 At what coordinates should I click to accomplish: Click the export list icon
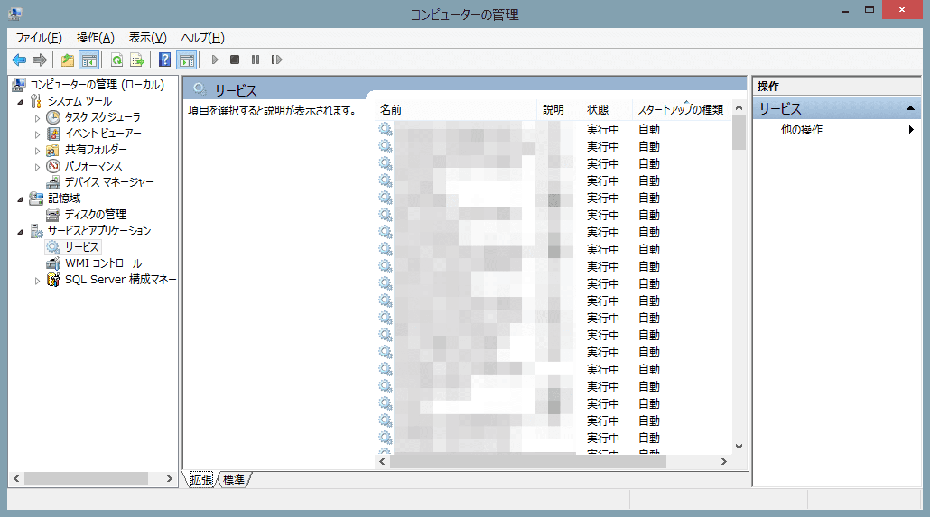137,60
